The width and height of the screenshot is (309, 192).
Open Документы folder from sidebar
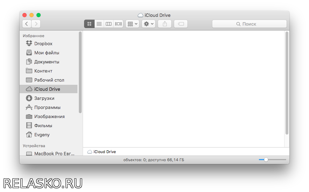[47, 62]
